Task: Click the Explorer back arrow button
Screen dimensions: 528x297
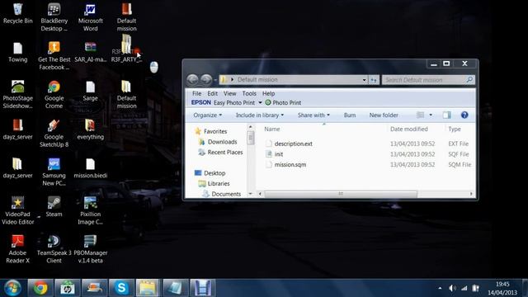Action: (x=192, y=79)
